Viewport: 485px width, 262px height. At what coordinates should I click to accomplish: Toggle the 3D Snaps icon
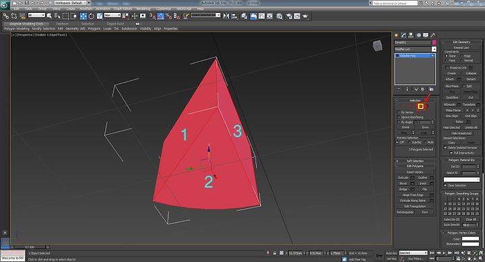152,16
